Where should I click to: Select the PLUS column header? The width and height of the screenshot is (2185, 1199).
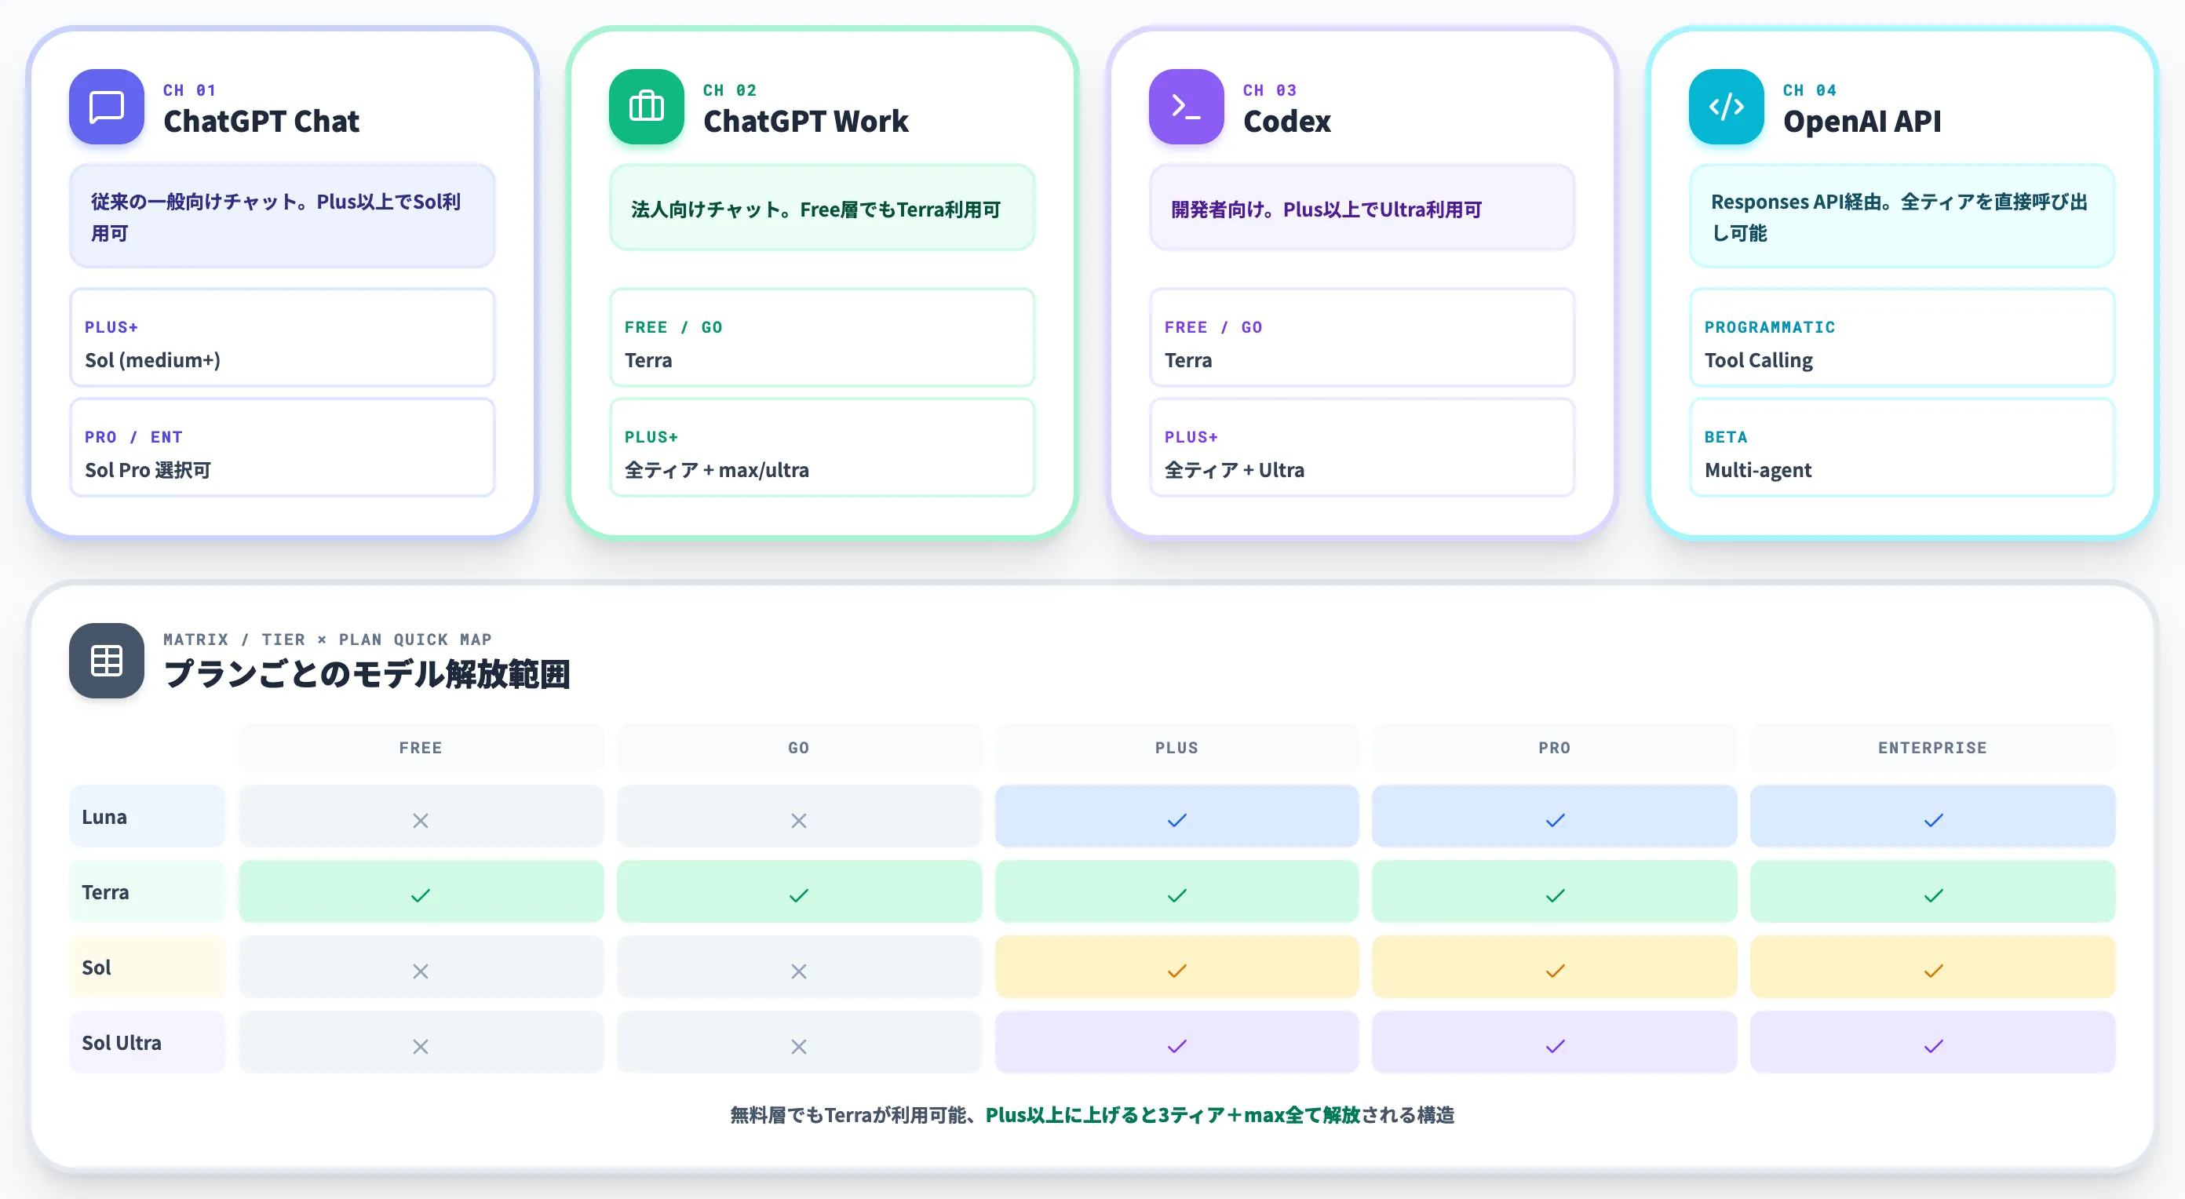coord(1176,748)
